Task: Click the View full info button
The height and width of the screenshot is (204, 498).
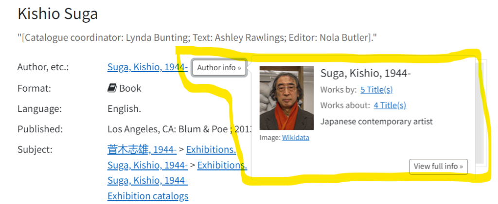Action: (438, 166)
